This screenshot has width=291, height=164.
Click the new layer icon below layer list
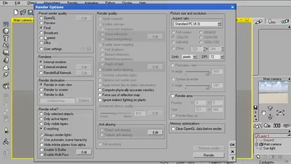258,157
